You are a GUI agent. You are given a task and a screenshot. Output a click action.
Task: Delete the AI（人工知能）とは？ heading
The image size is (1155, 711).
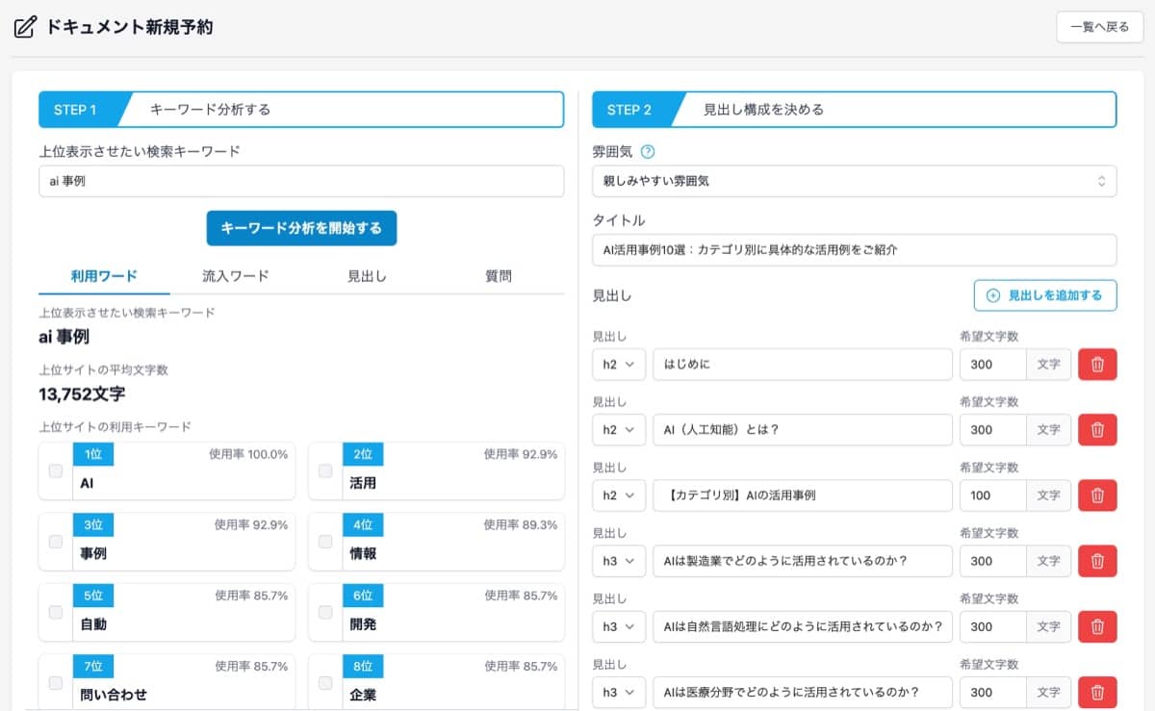[x=1097, y=429]
